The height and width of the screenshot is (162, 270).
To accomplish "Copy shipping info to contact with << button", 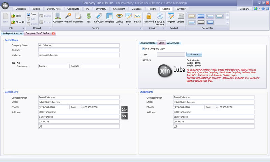I will coord(124,116).
